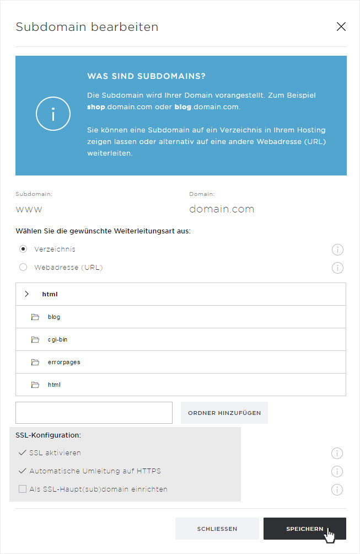This screenshot has width=360, height=554.
Task: Select the Webadresse (URL) radio button
Action: pos(23,267)
